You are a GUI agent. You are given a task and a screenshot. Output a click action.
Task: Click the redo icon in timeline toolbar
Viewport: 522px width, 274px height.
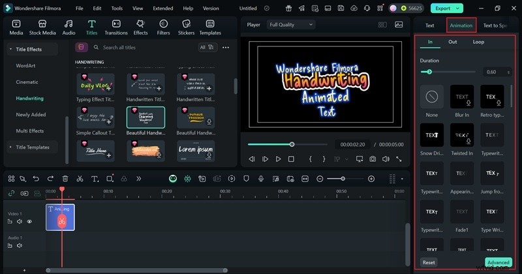click(50, 179)
